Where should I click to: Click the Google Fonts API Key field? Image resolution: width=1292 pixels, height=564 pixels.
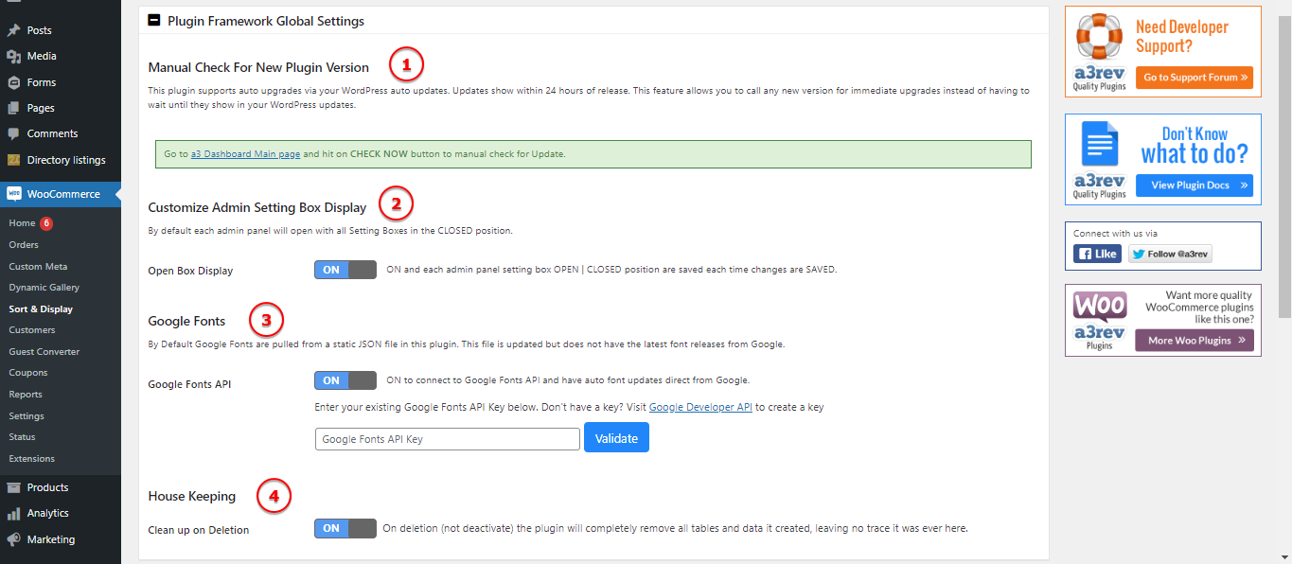click(447, 439)
